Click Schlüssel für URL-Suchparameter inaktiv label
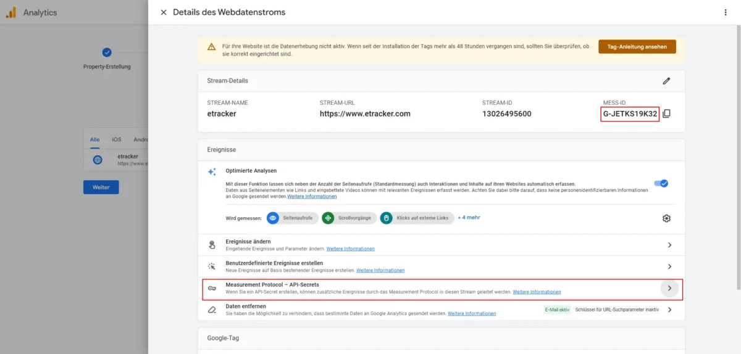Image resolution: width=741 pixels, height=354 pixels. [x=617, y=310]
